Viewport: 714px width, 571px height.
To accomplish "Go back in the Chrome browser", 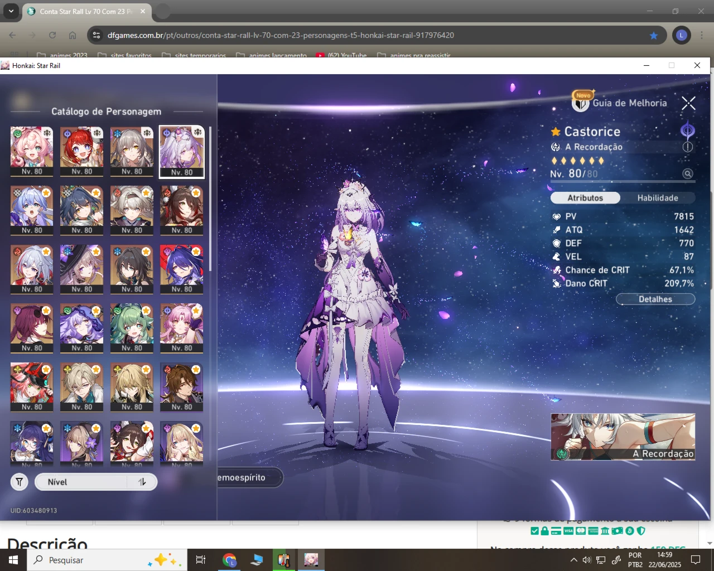I will 12,35.
